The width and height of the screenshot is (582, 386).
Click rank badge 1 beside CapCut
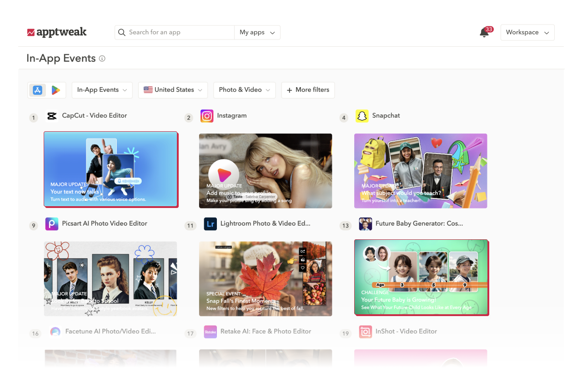pos(34,118)
